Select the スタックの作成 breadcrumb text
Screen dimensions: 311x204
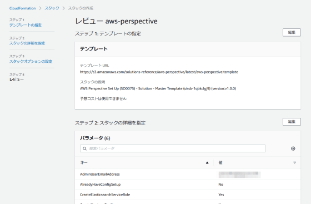[81, 8]
